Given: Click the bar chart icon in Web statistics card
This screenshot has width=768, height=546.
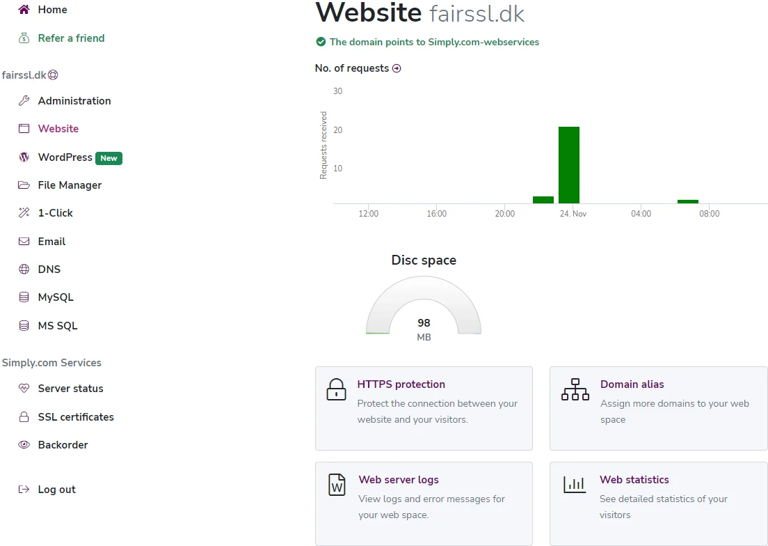Looking at the screenshot, I should tap(575, 484).
